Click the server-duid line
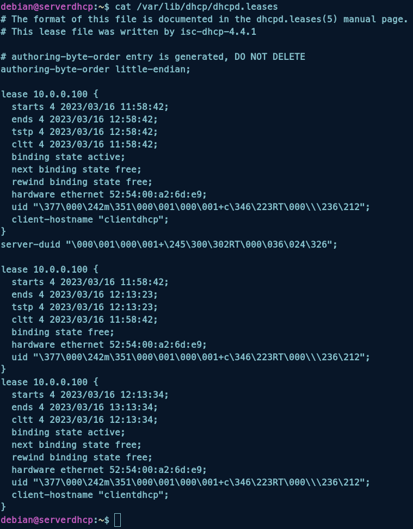This screenshot has width=413, height=529. [x=169, y=245]
